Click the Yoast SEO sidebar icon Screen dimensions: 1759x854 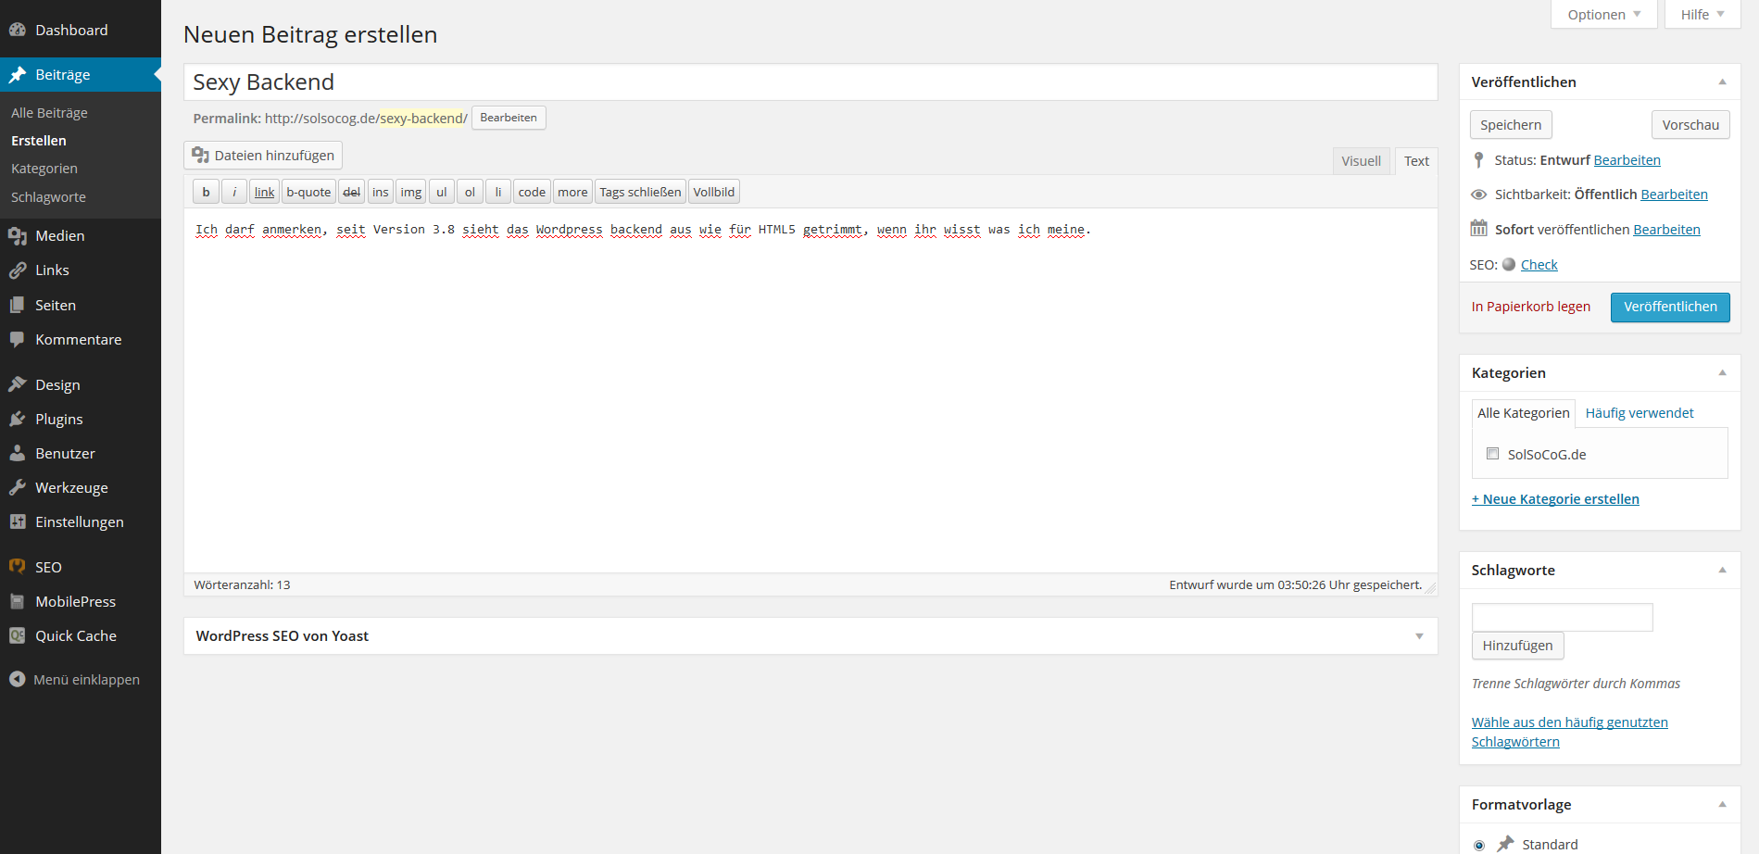17,567
